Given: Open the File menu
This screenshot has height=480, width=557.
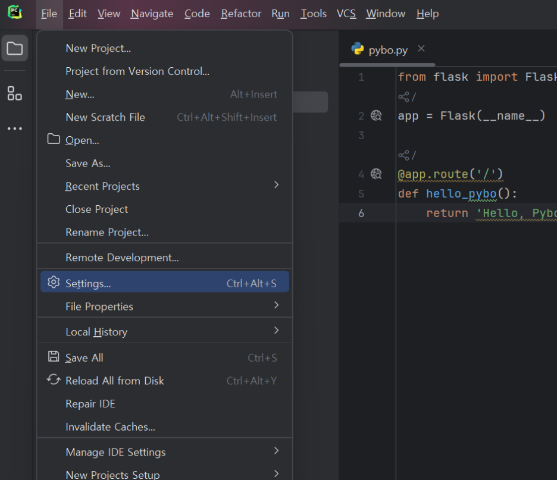Looking at the screenshot, I should (49, 14).
